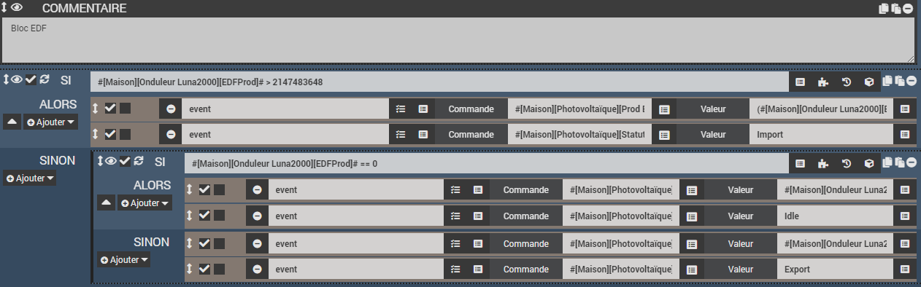This screenshot has width=921, height=287.
Task: Uncheck the enabled checkbox in the Export action row
Action: tap(204, 270)
